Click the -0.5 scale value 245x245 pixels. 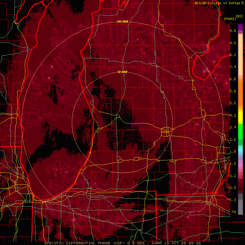[232, 188]
